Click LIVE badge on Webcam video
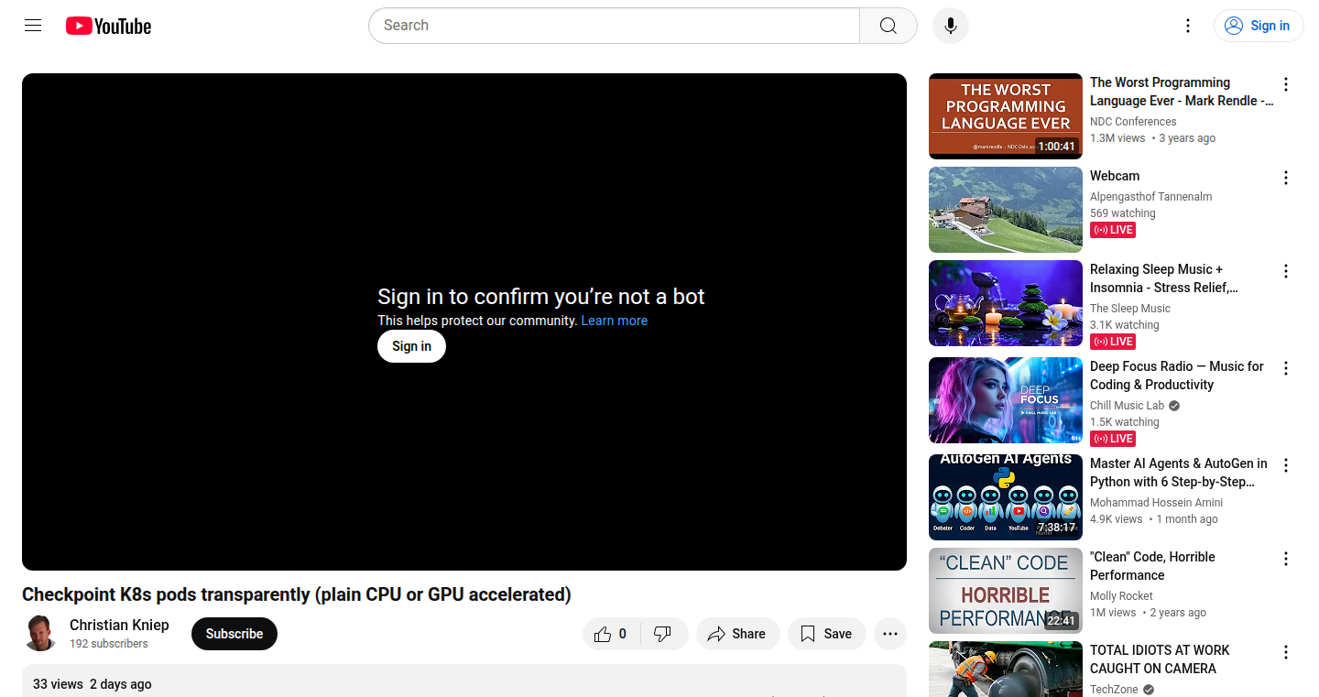1319x697 pixels. point(1113,230)
